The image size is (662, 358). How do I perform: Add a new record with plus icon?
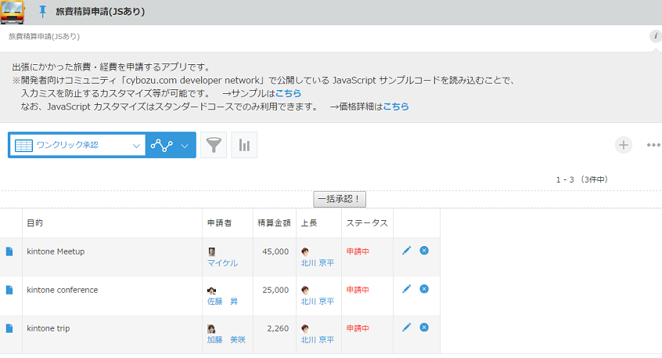click(x=623, y=145)
